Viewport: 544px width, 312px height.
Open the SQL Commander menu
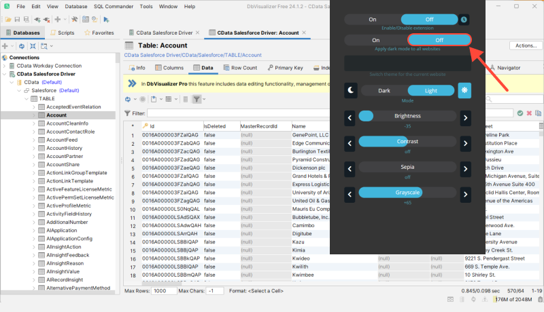pos(114,7)
